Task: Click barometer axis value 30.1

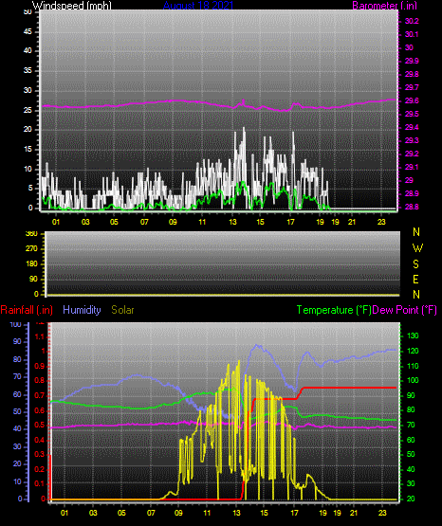Action: (412, 34)
